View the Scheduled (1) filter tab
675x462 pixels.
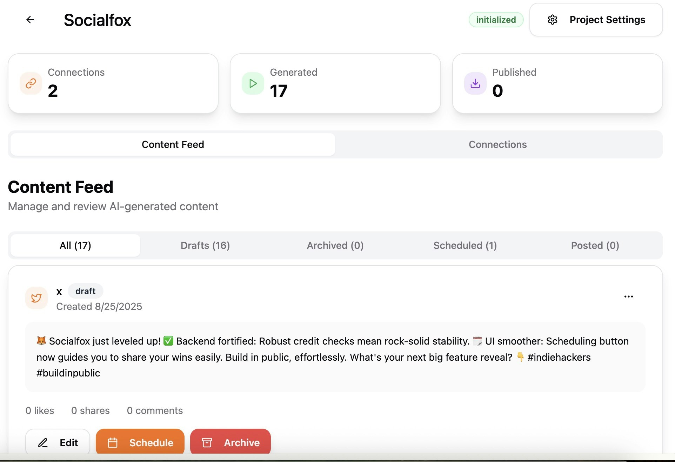(465, 245)
